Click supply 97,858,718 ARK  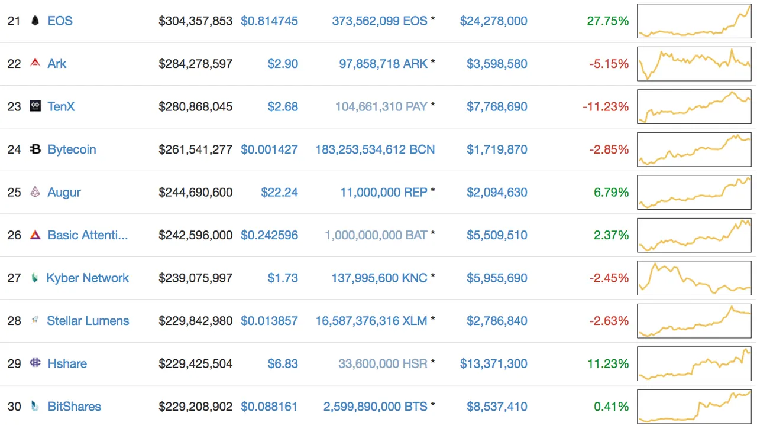point(383,63)
